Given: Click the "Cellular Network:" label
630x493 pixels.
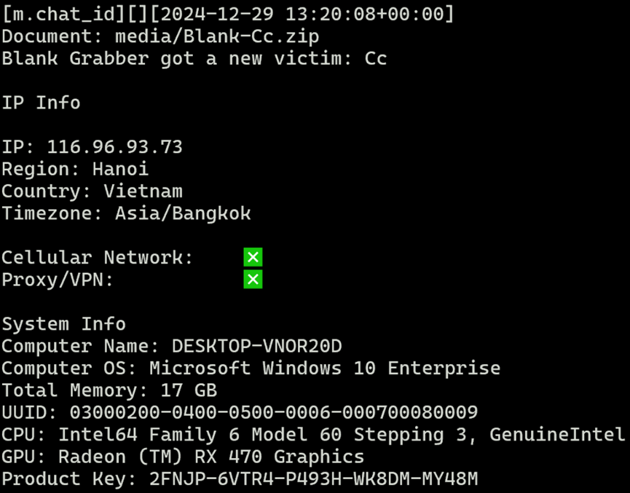Looking at the screenshot, I should tap(98, 257).
